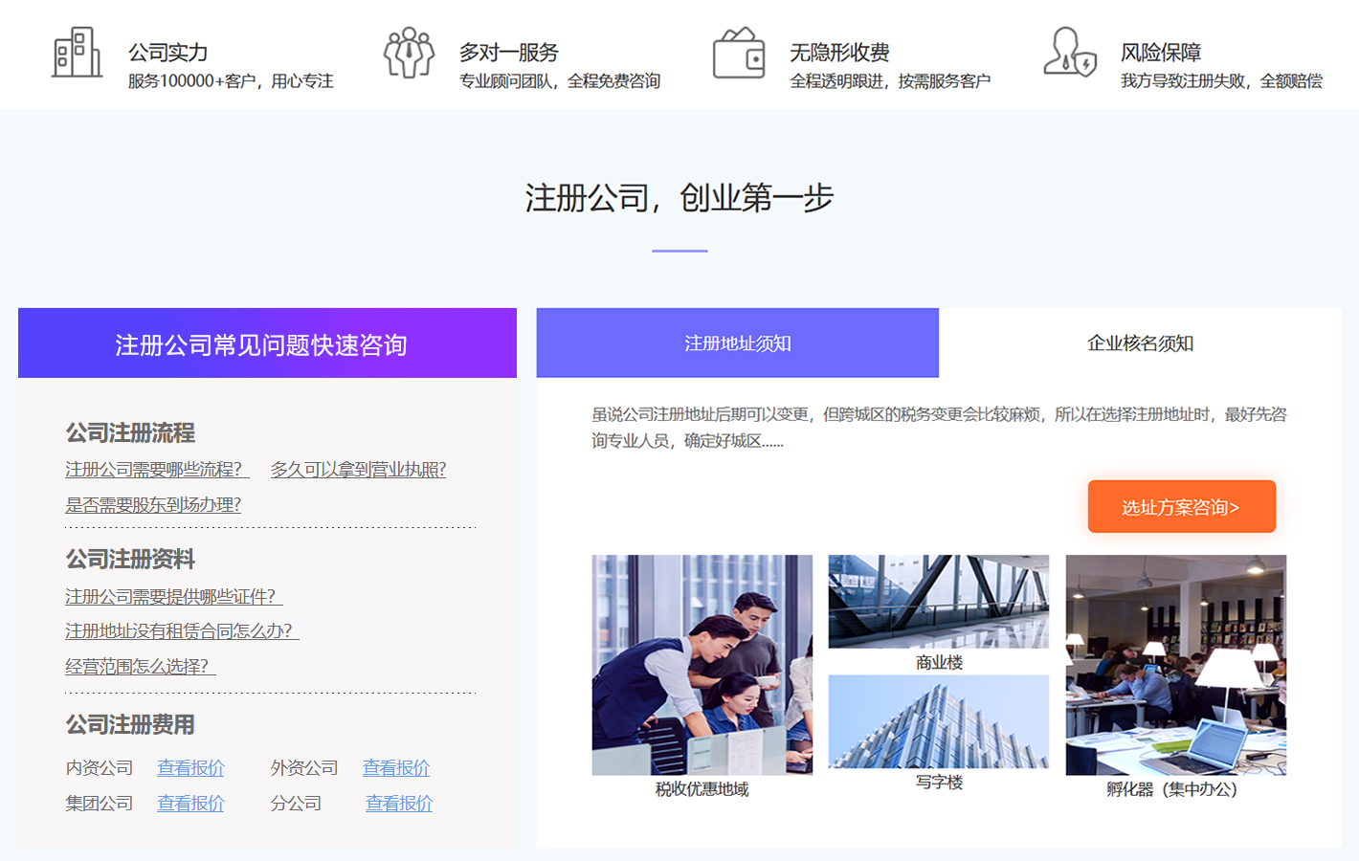View the quote for 外资公司
1359x861 pixels.
coord(396,768)
